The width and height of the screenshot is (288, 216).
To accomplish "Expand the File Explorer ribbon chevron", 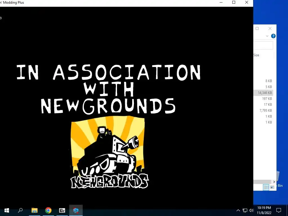I will 267,36.
